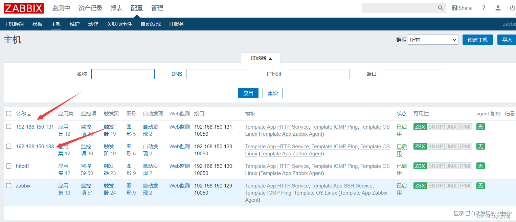Open 触发器 24 for zabbix host
Image resolution: width=516 pixels, height=222 pixels.
click(110, 189)
